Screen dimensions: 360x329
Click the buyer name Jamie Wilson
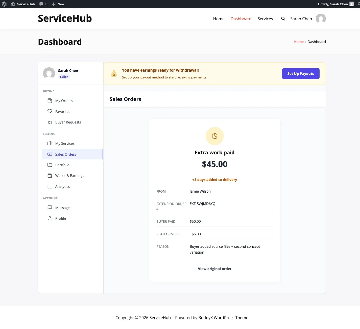[200, 191]
